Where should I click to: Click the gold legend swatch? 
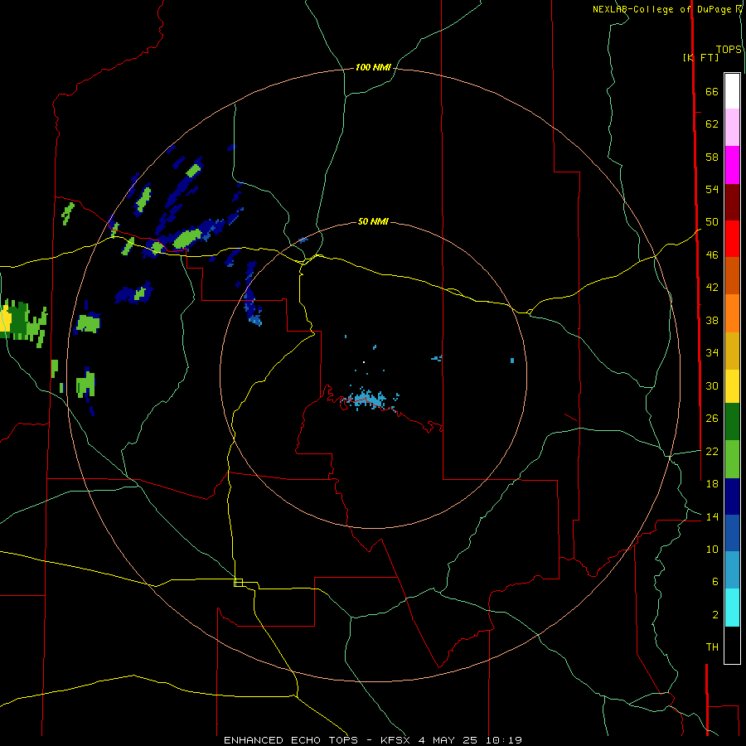point(732,351)
